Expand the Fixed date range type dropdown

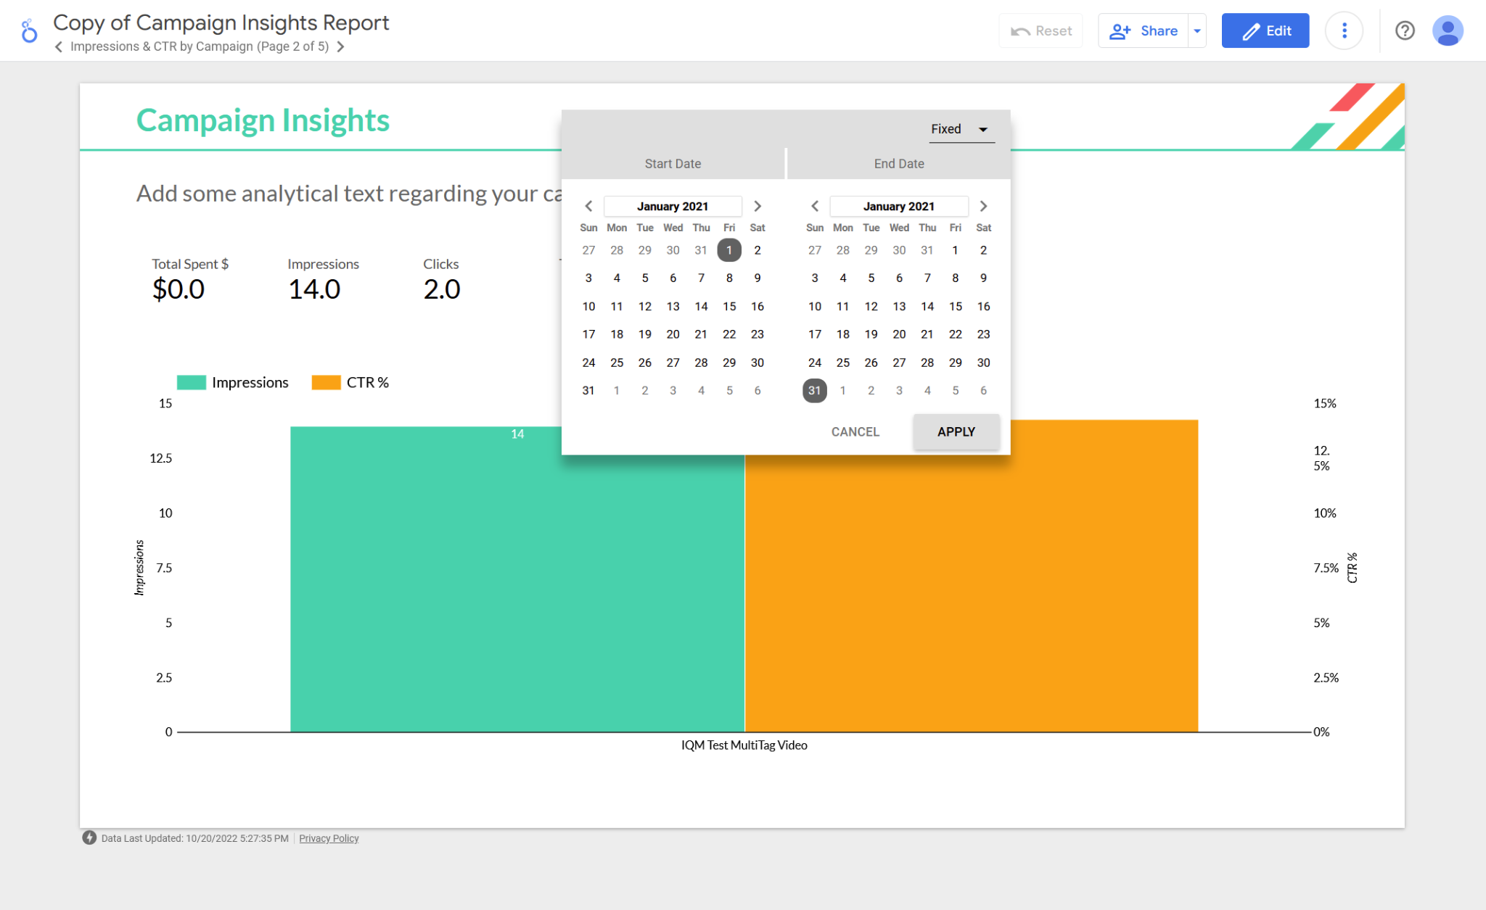coord(961,129)
